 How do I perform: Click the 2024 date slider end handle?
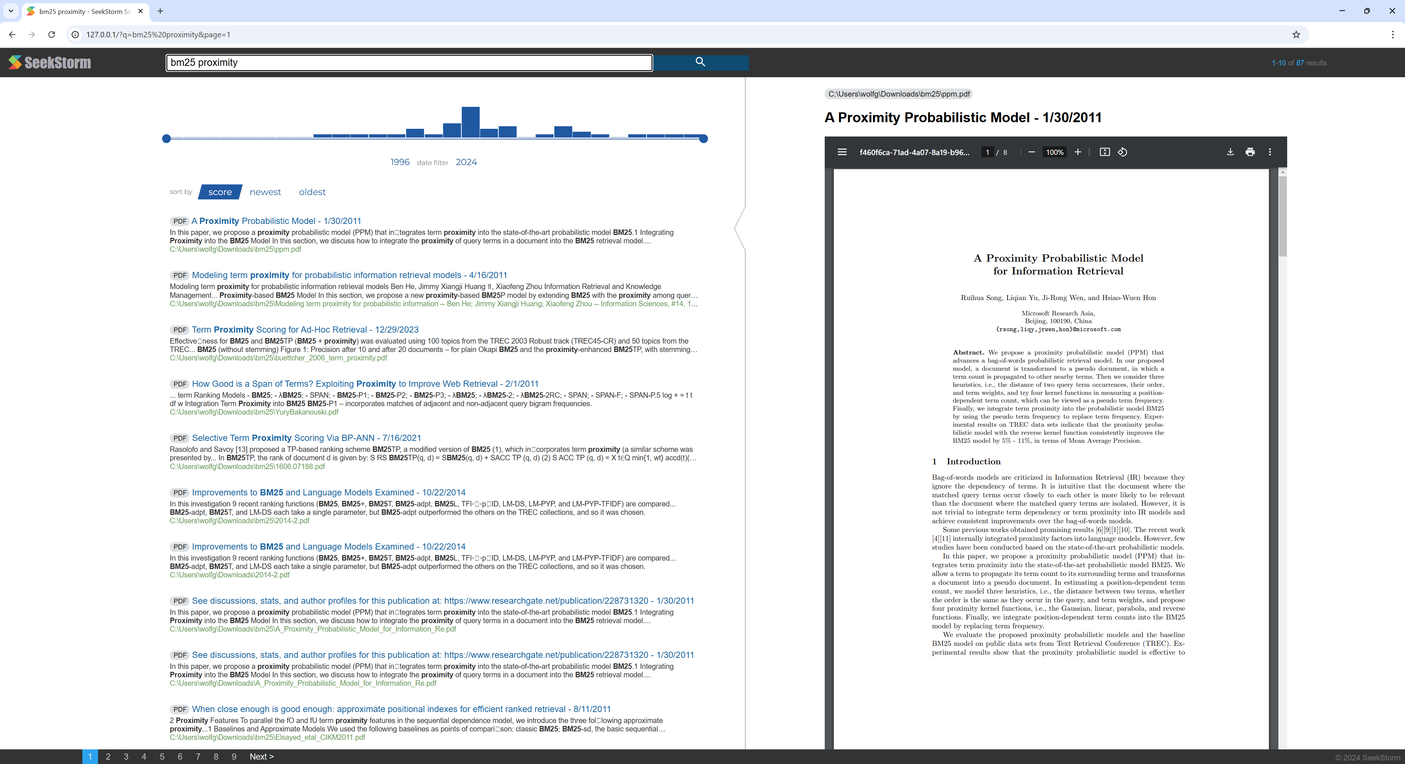click(704, 139)
